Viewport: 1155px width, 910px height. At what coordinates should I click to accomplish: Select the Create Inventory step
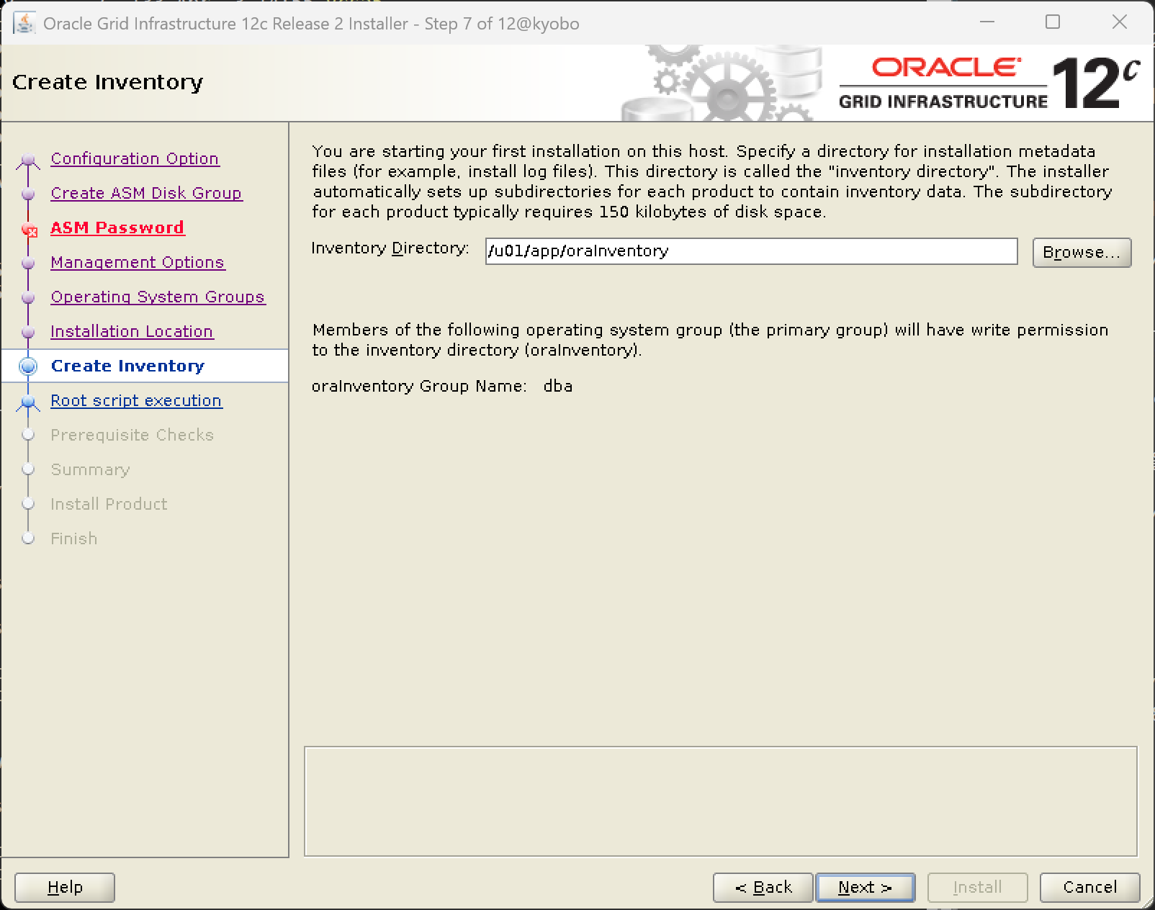pyautogui.click(x=127, y=366)
